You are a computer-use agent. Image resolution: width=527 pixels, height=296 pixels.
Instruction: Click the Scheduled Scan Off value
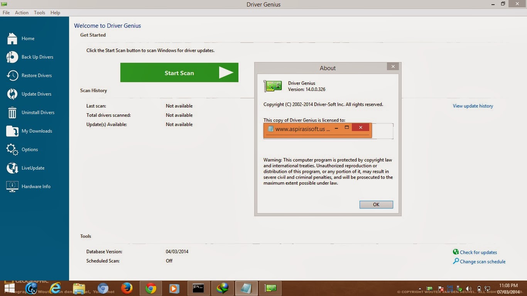coord(169,261)
